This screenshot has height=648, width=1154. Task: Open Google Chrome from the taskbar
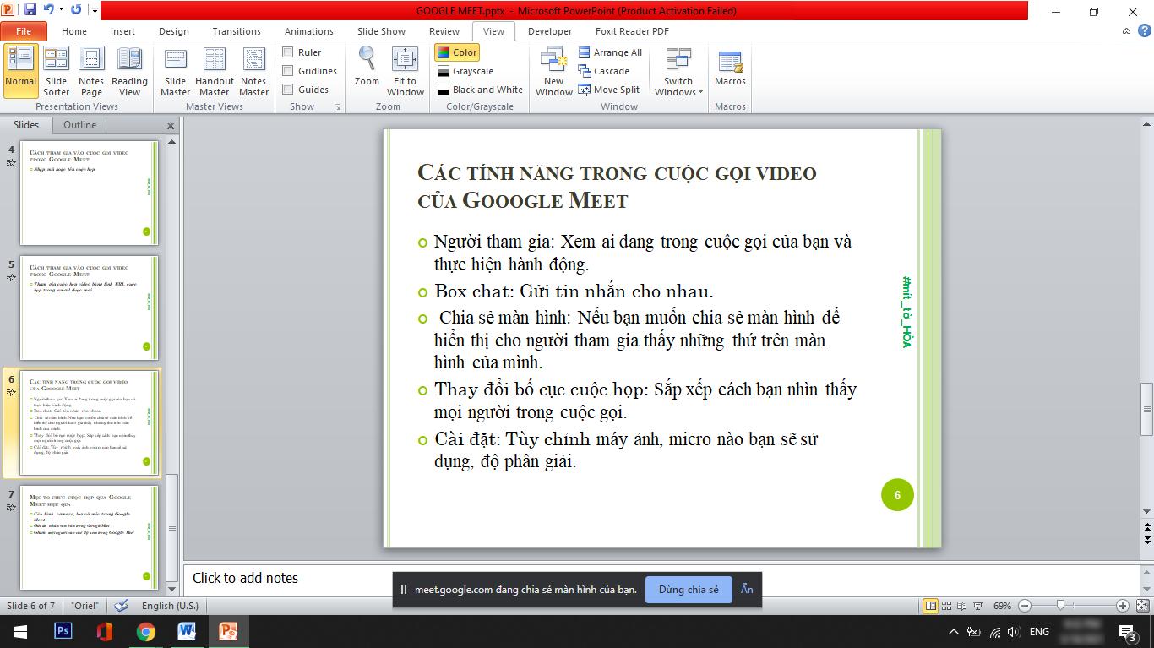click(x=146, y=631)
